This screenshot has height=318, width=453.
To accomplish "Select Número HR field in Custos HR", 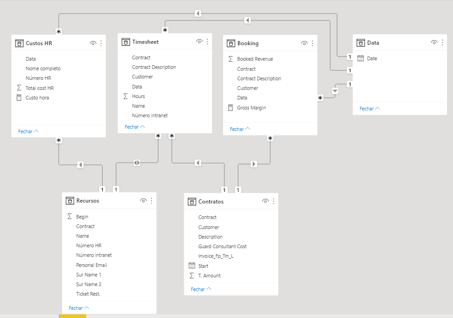I will (x=38, y=78).
